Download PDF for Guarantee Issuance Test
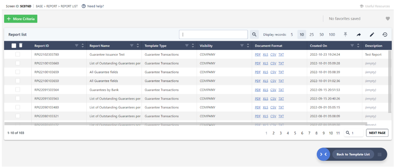Screen dimensions: 396x168 [258, 54]
